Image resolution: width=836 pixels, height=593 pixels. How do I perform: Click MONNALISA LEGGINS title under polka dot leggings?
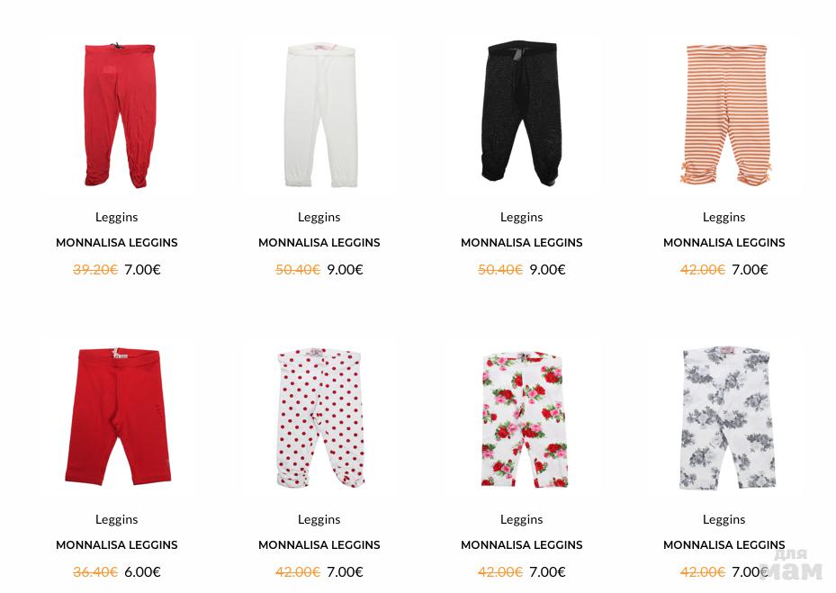(x=319, y=545)
